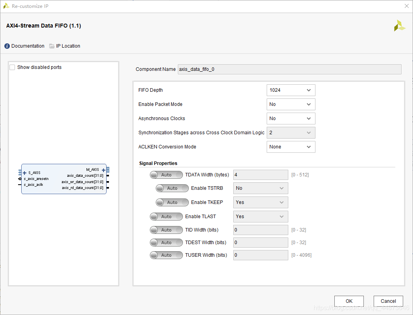The width and height of the screenshot is (413, 315).
Task: Click the Enable Packet Mode label
Action: 160,104
